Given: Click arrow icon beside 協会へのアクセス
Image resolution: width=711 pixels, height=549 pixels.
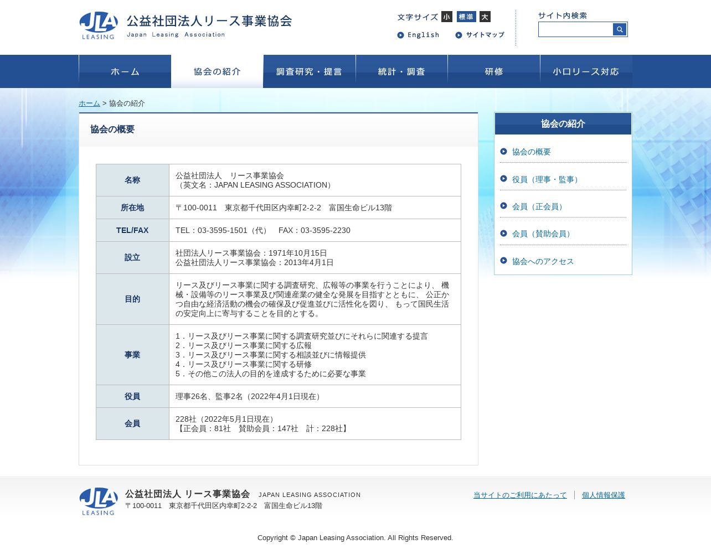Looking at the screenshot, I should pyautogui.click(x=503, y=260).
